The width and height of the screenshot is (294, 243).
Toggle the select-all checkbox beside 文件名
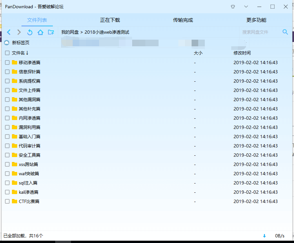pos(7,53)
